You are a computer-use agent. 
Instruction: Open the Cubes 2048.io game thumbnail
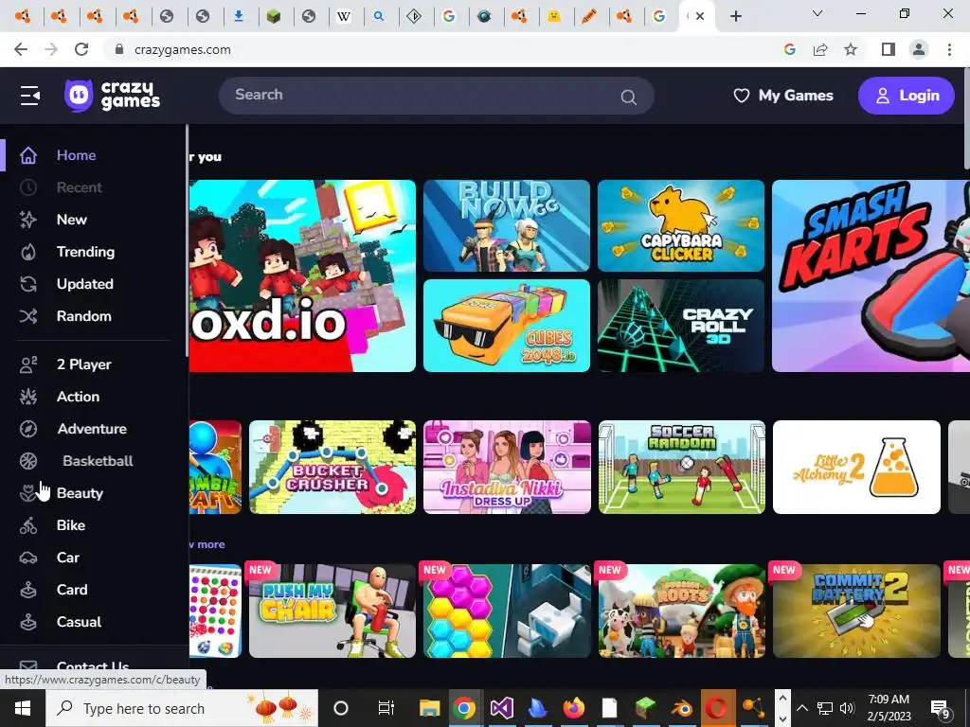(x=507, y=326)
